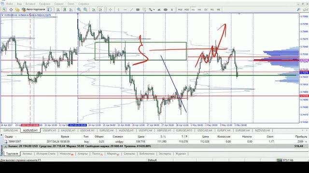Toggle the chart shift icon
This screenshot has height=173, width=309.
(100, 10)
